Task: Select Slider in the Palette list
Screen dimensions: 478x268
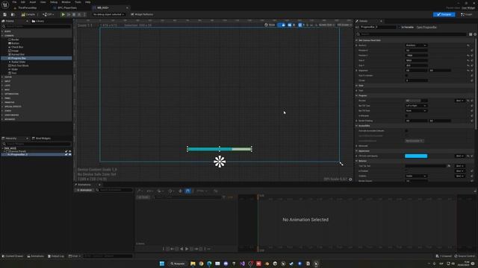Action: pyautogui.click(x=14, y=69)
